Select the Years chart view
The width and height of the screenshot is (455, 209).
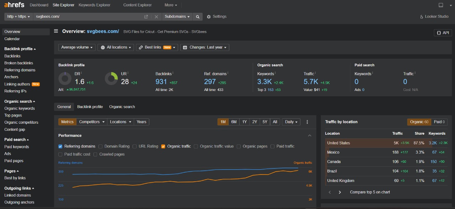pos(141,122)
